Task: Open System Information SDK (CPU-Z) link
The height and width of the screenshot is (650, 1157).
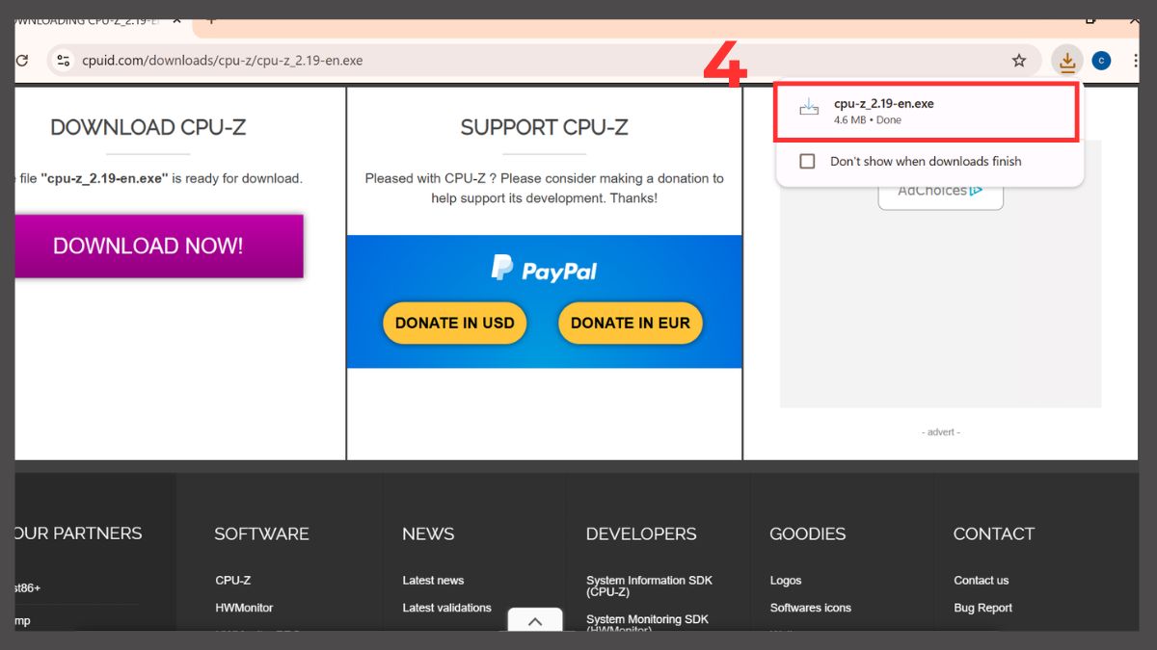Action: pyautogui.click(x=649, y=586)
